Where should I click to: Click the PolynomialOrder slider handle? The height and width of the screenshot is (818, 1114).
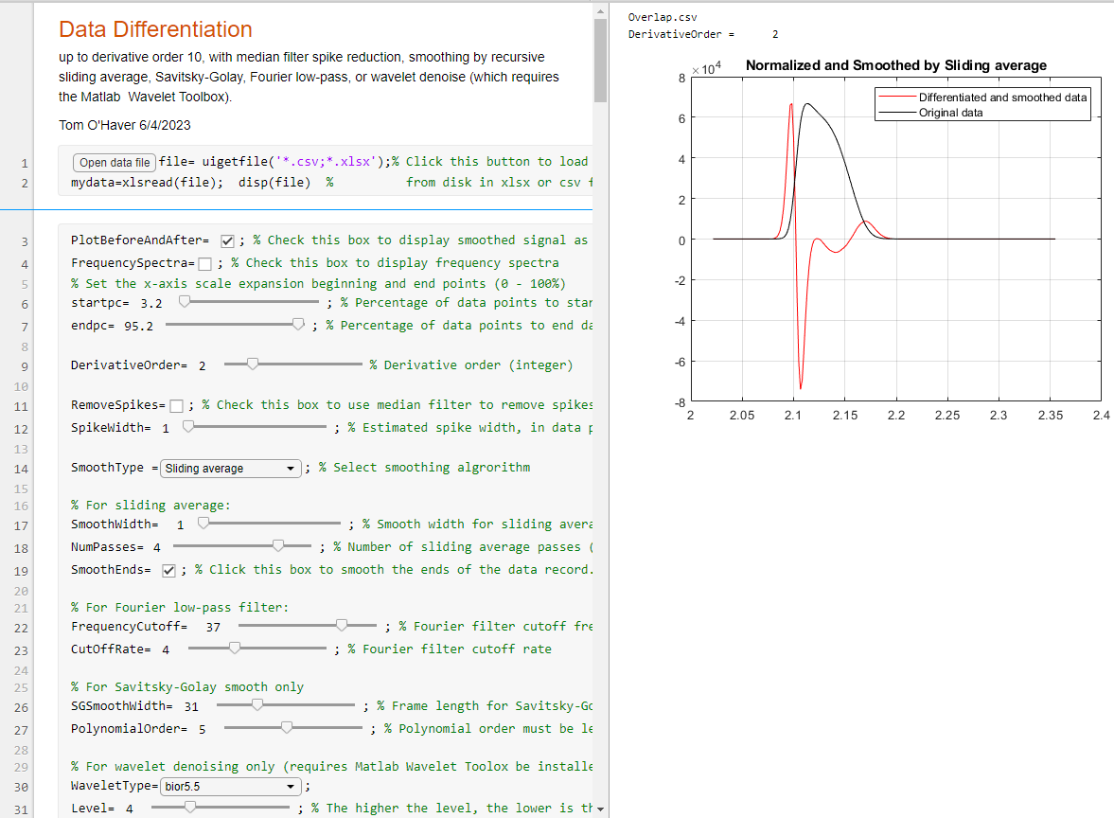[x=287, y=728]
